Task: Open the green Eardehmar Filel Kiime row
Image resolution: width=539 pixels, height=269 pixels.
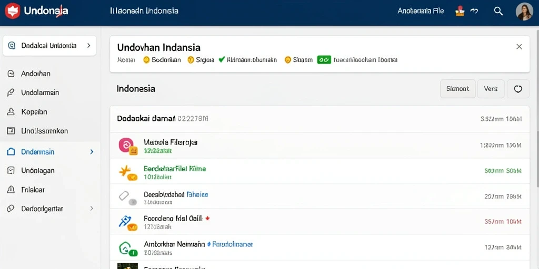Action: click(320, 171)
